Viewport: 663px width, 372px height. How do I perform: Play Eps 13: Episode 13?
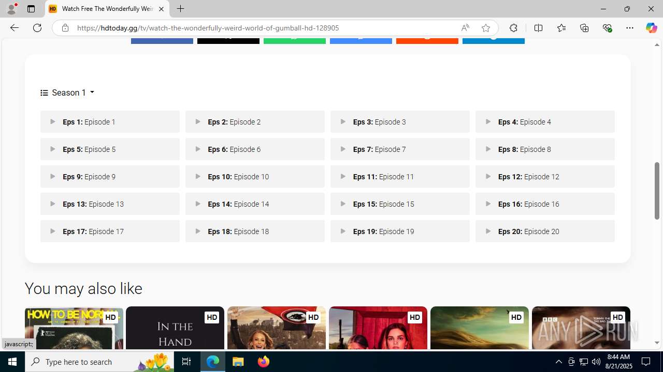[x=110, y=204]
